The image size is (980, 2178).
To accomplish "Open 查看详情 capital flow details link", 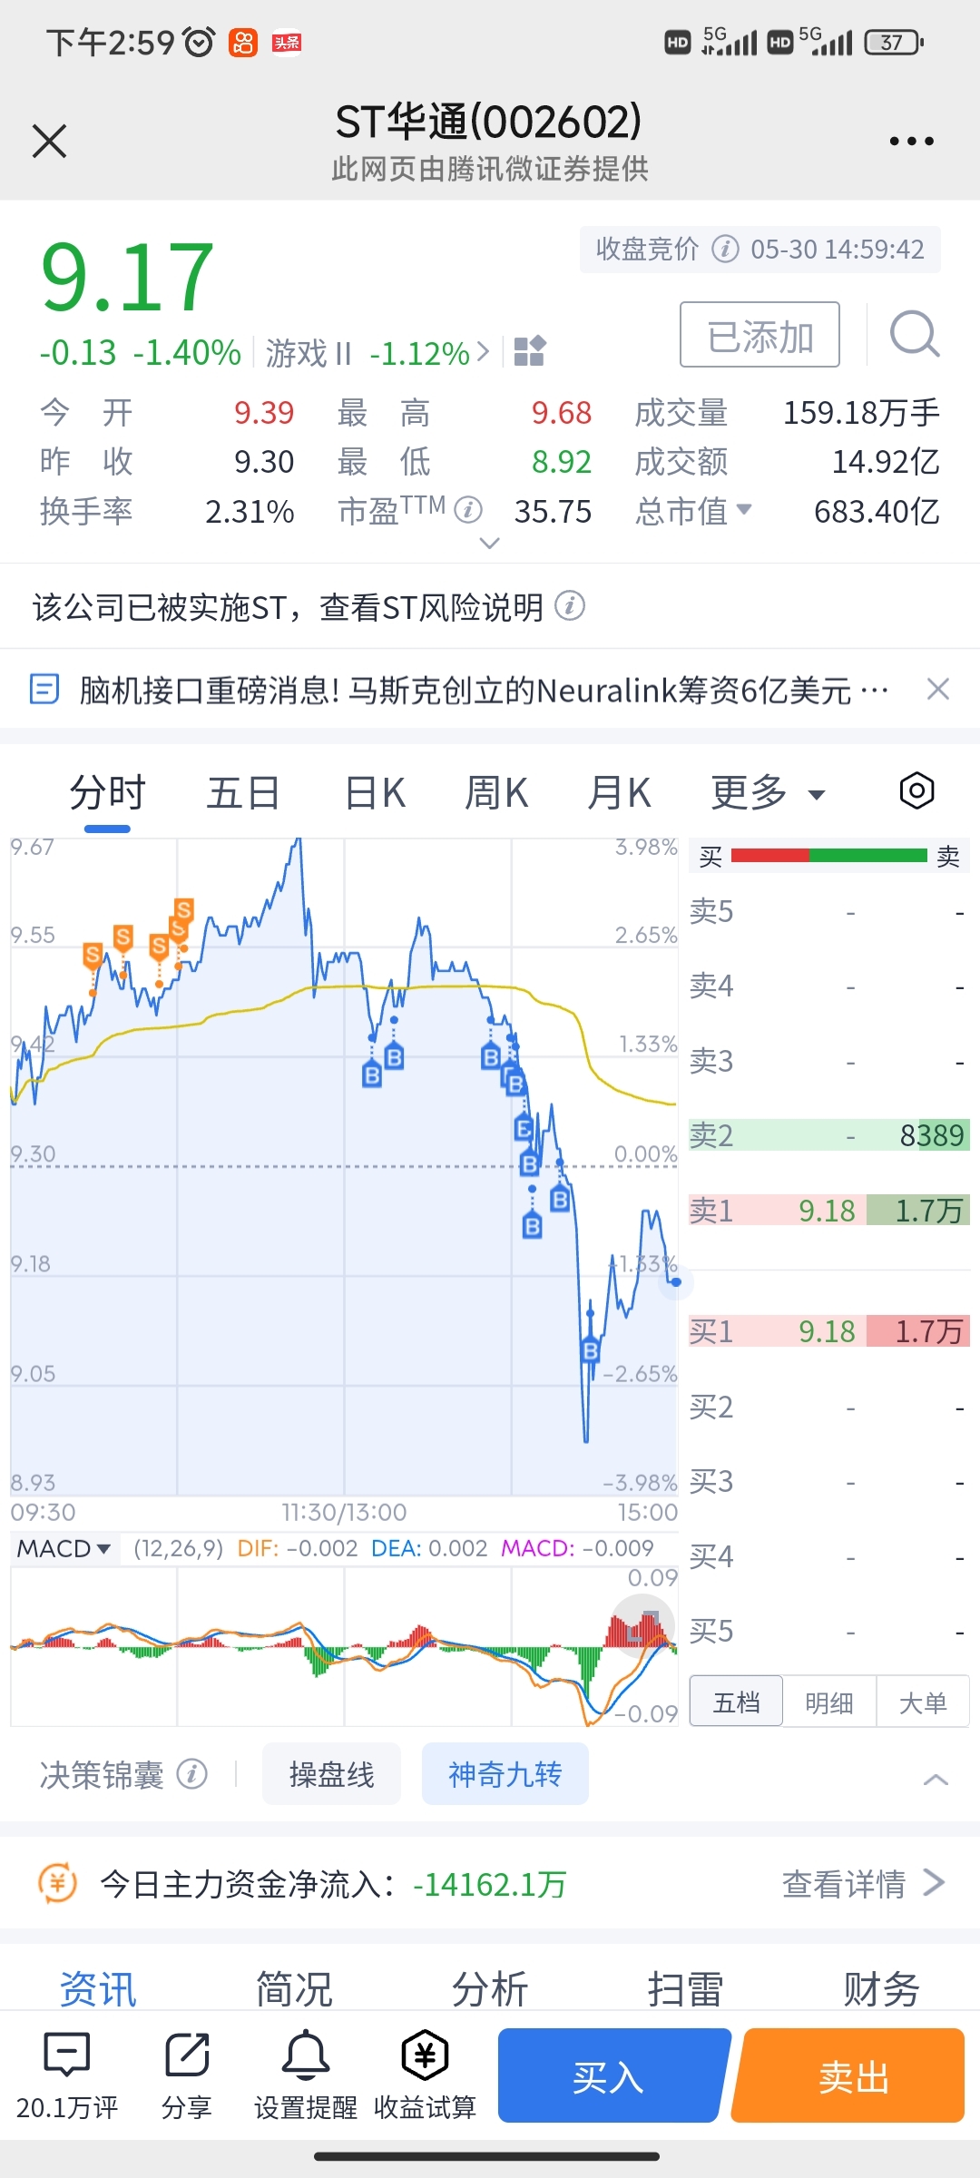I will click(862, 1885).
